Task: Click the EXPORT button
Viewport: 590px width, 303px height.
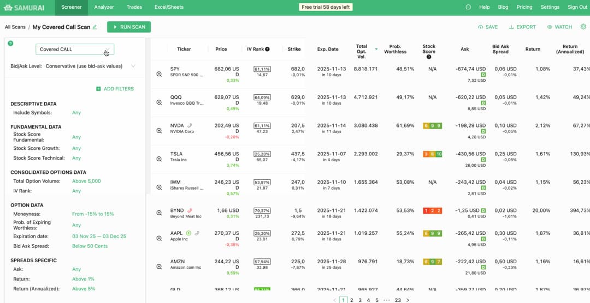Action: click(522, 27)
